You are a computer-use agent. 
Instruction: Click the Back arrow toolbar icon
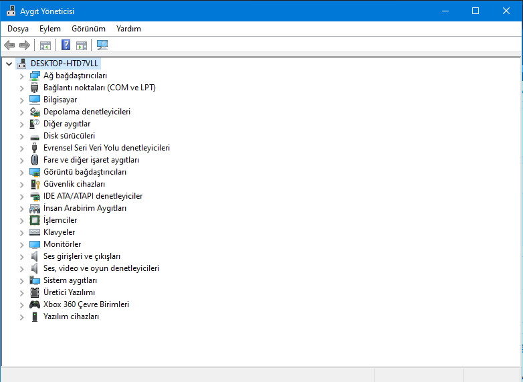coord(9,45)
